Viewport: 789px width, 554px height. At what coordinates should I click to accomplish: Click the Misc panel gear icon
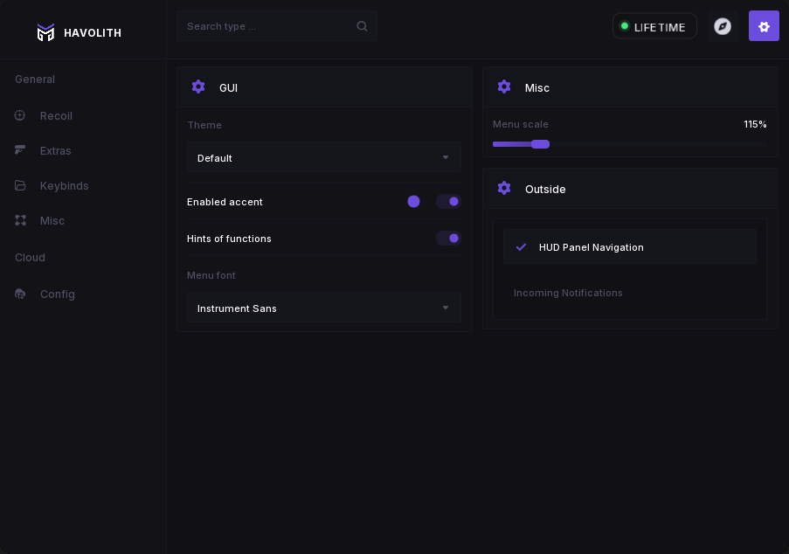click(x=504, y=87)
